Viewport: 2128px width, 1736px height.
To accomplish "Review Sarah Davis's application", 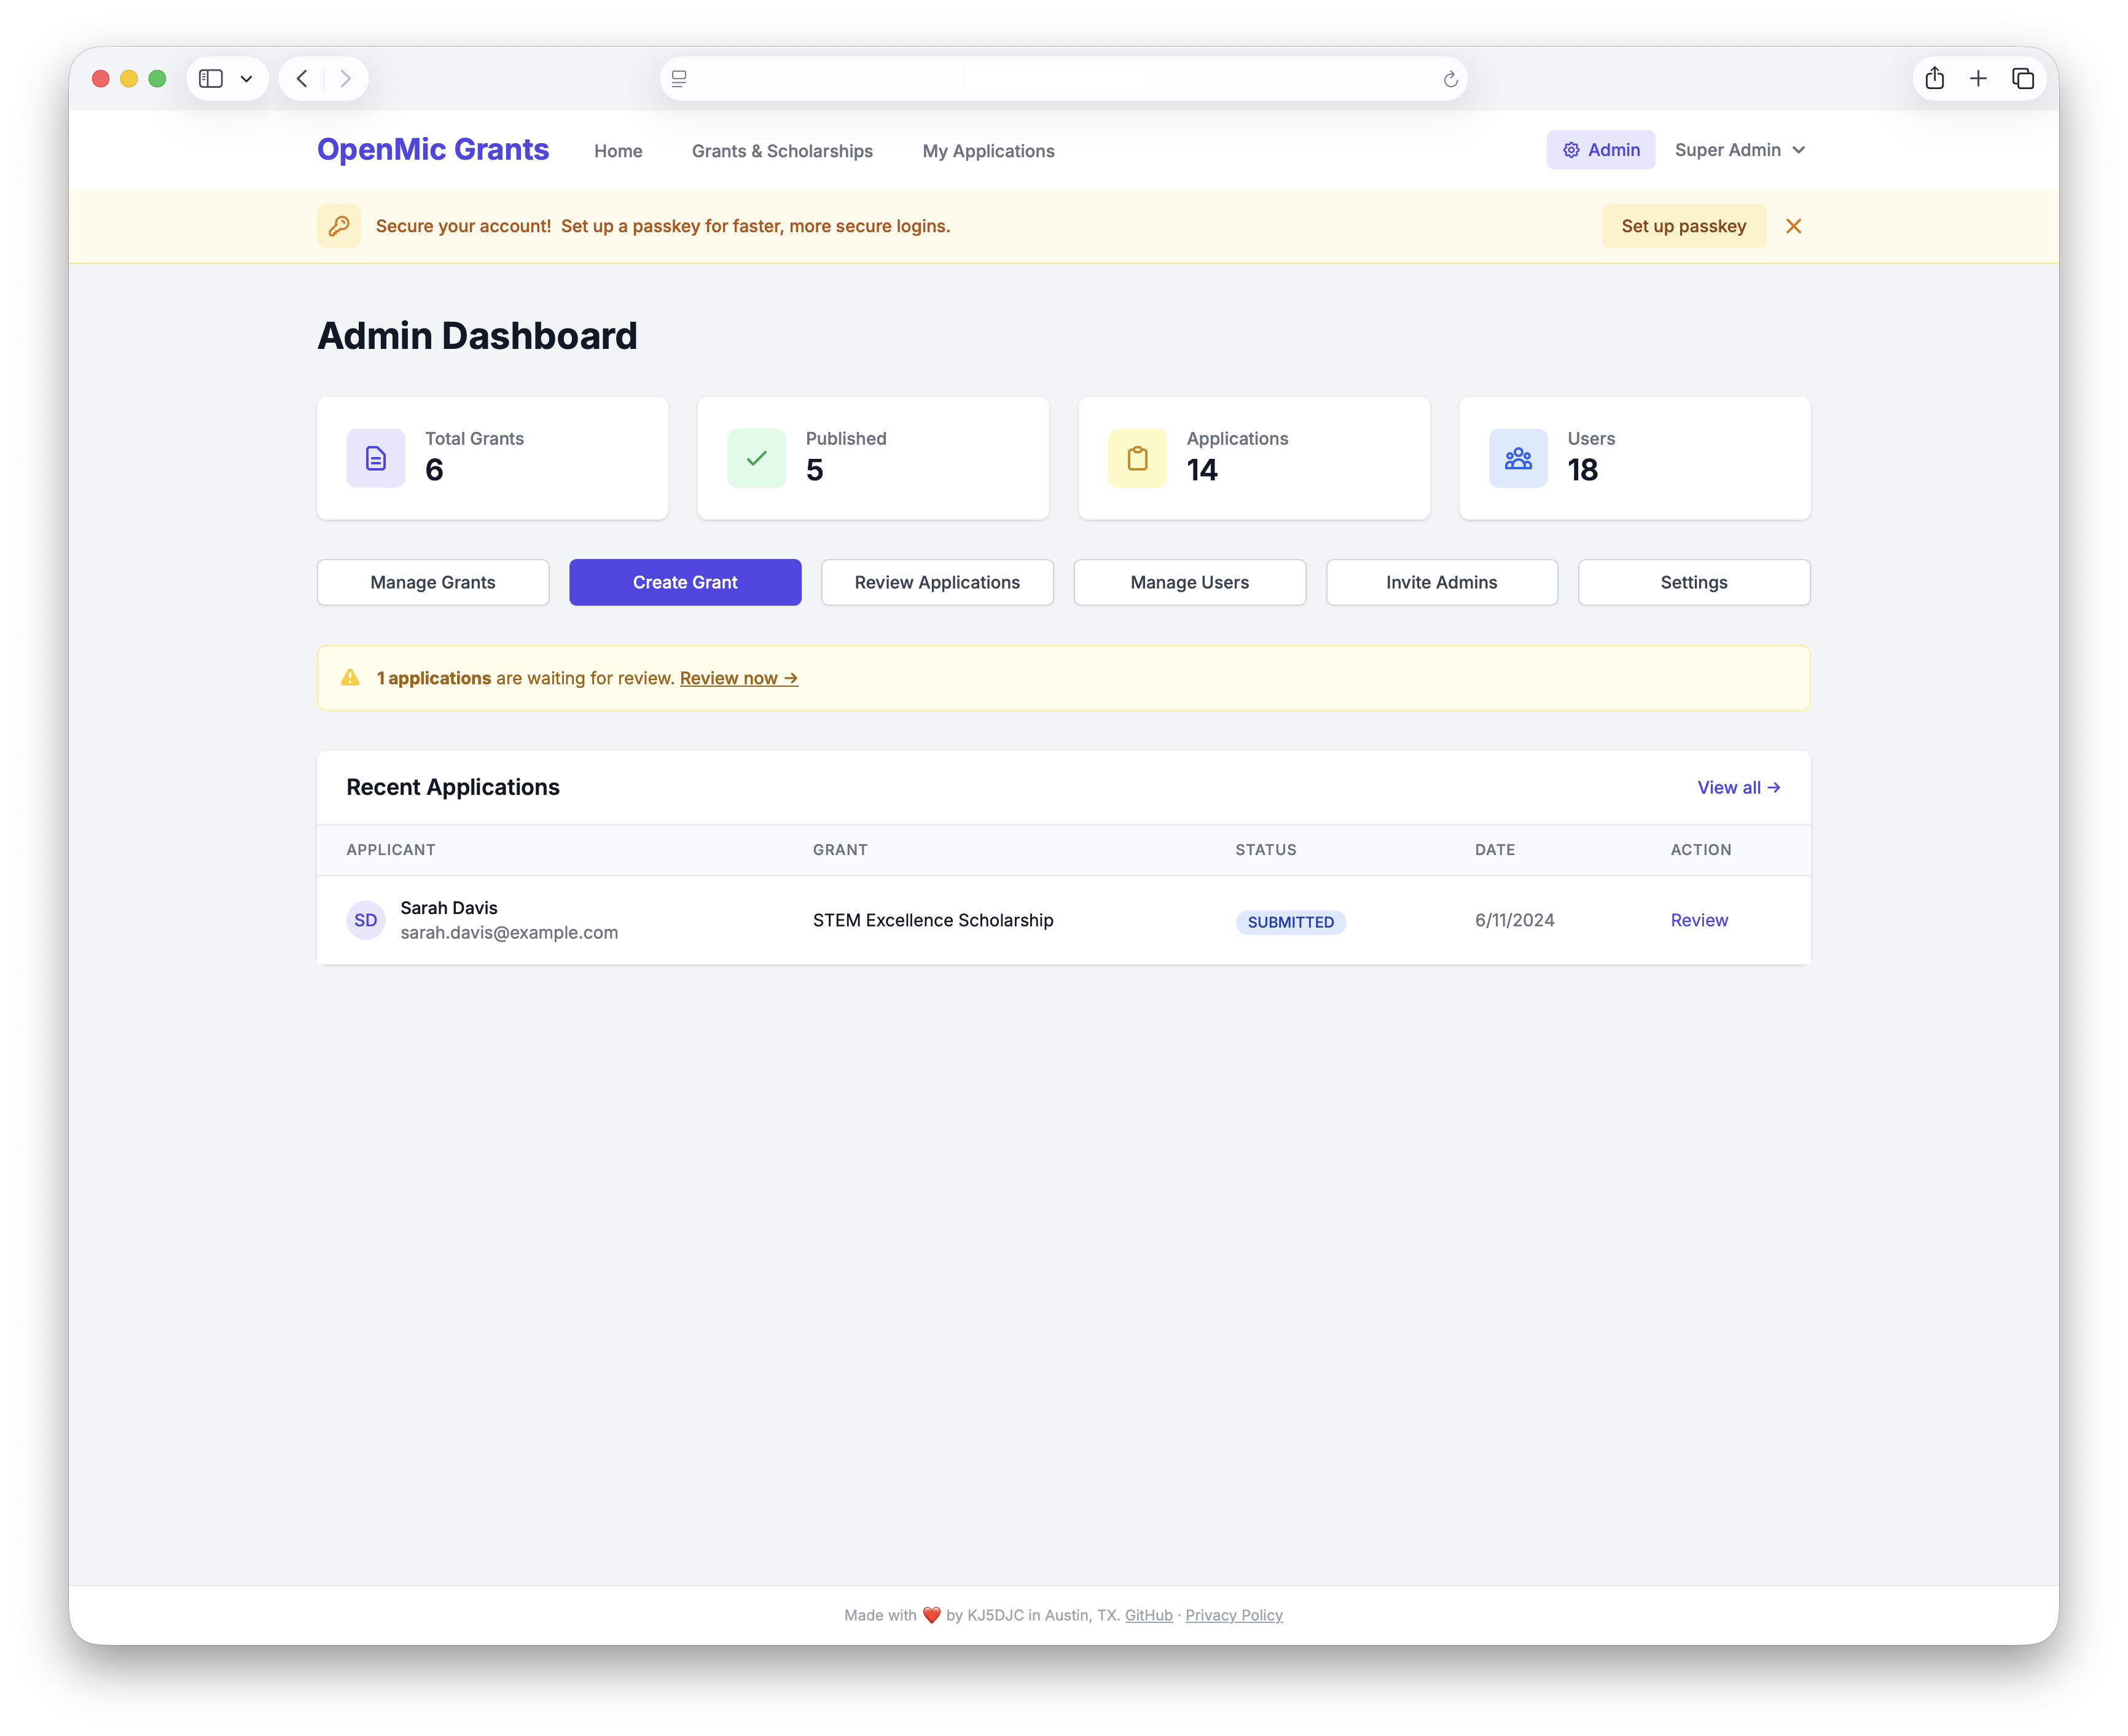I will pos(1699,920).
